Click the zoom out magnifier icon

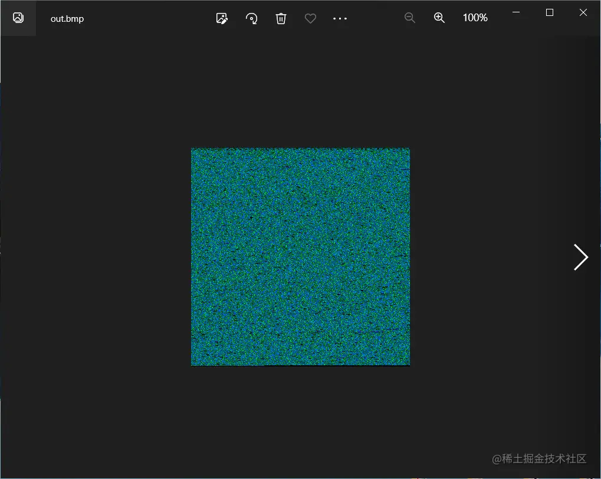coord(410,18)
